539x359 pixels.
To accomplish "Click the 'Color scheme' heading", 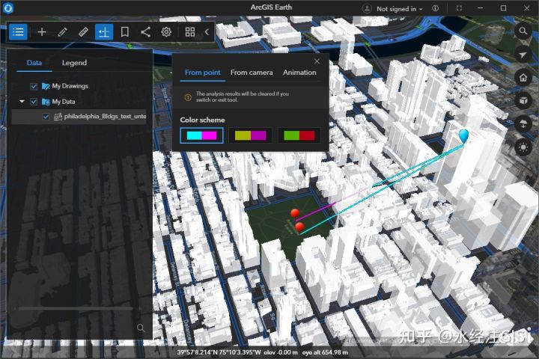I will click(x=202, y=120).
